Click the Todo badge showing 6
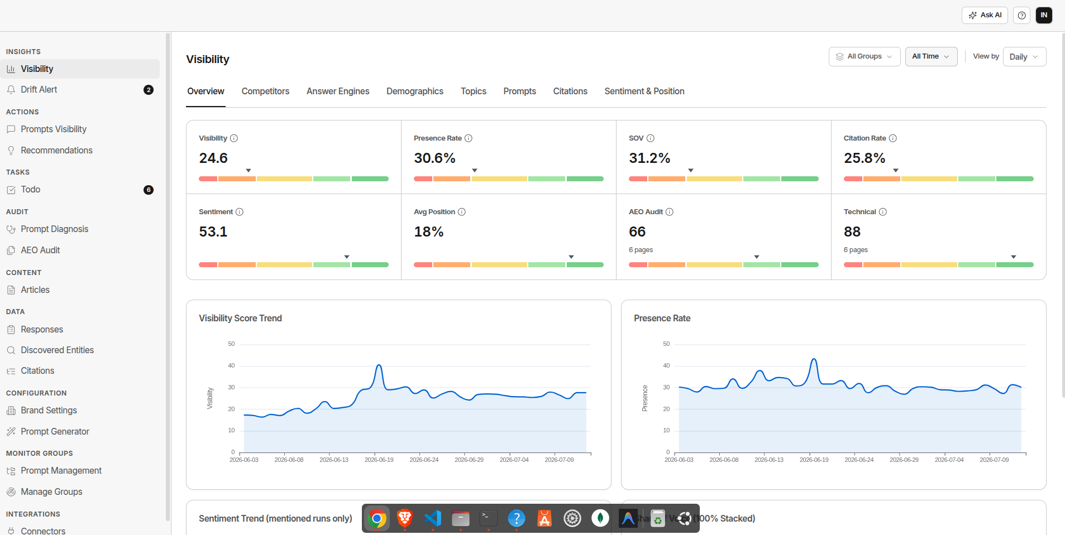Screen dimensions: 1065x535 click(x=149, y=190)
